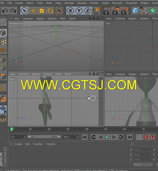Click the current frame 0 F field
The height and width of the screenshot is (171, 158).
18,137
